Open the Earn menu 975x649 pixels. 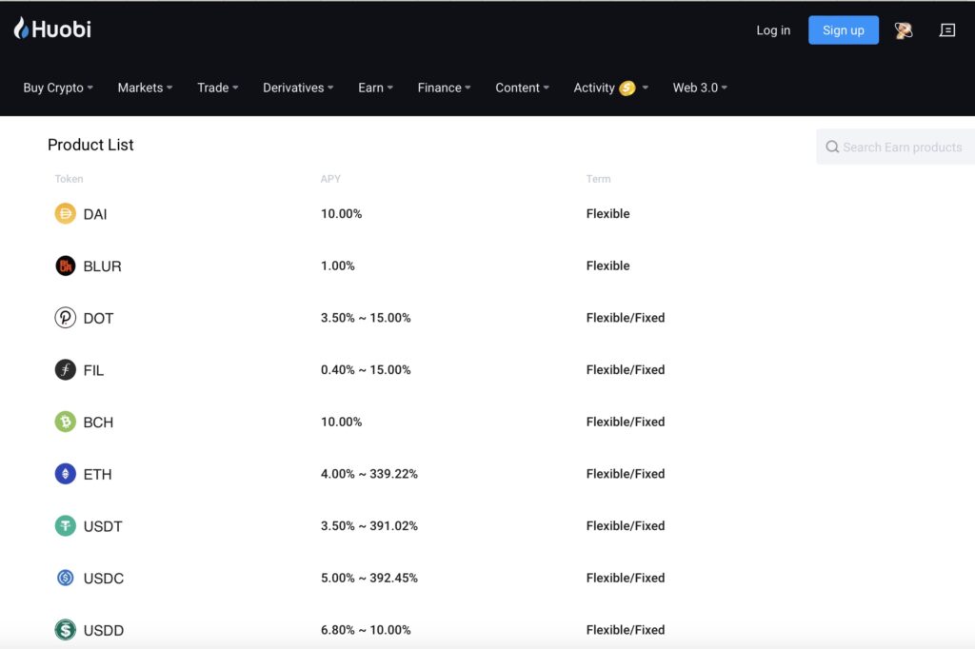375,88
